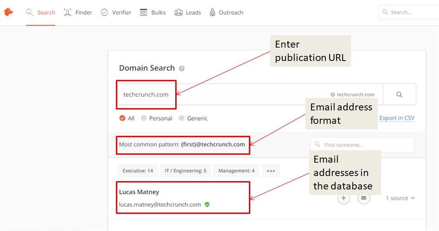Screen dimensions: 439x231
Task: Switch to the Verifier tab
Action: tap(116, 12)
